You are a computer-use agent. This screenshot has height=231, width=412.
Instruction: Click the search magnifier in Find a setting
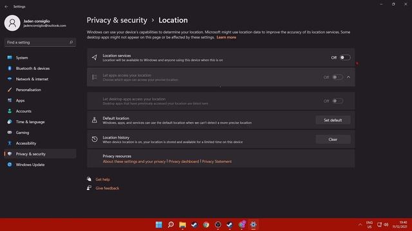pos(71,42)
